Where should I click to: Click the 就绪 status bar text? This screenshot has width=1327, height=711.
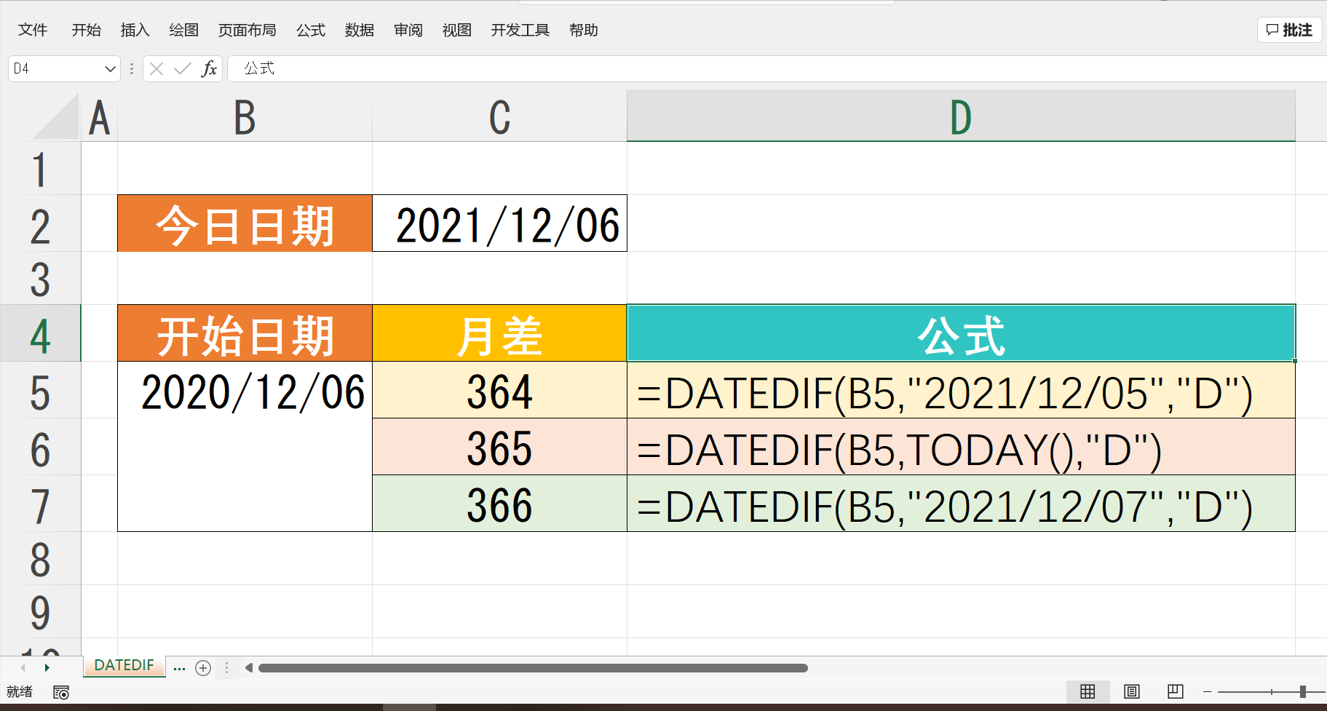[x=20, y=692]
